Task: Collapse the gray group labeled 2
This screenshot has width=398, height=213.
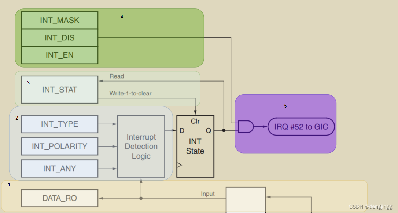Action: point(16,118)
